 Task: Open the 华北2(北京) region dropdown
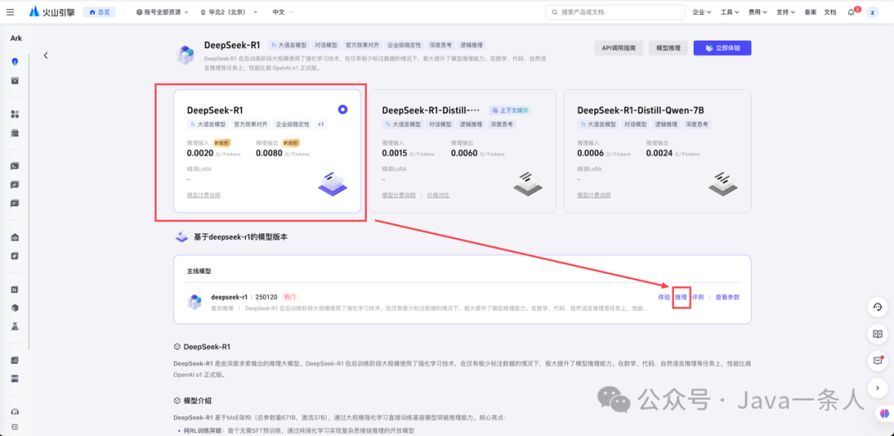click(228, 12)
